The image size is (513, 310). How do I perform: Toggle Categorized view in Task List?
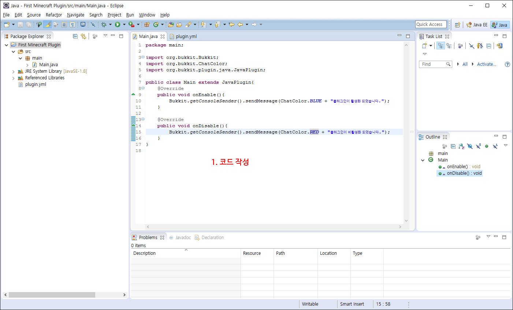coord(440,46)
